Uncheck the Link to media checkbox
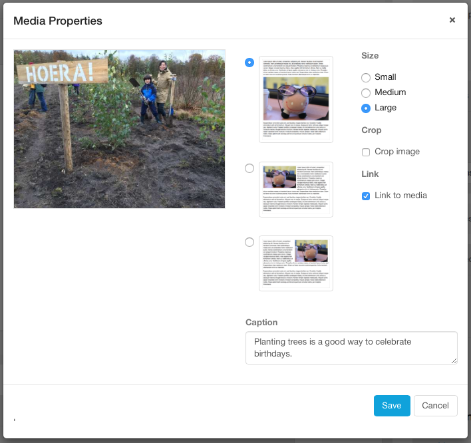Screen dimensions: 471x443 366,196
